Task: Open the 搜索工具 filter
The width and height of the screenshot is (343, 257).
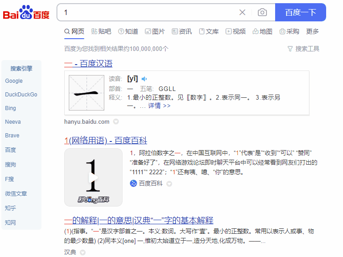Action: click(x=303, y=49)
